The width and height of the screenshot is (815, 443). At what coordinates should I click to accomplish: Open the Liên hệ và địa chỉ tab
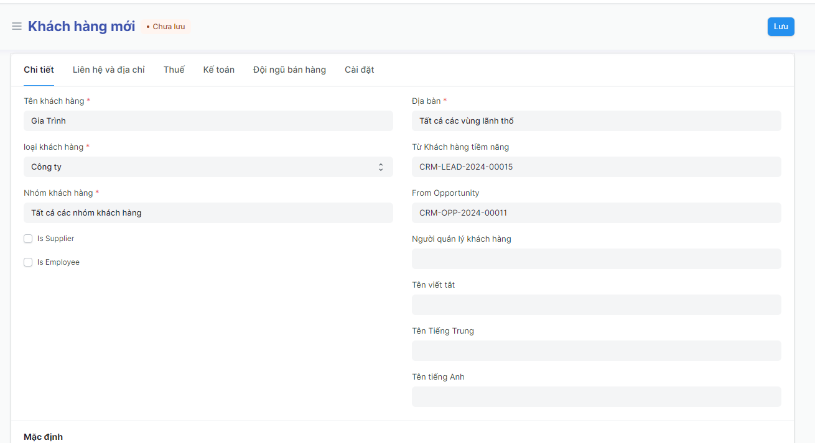tap(108, 70)
